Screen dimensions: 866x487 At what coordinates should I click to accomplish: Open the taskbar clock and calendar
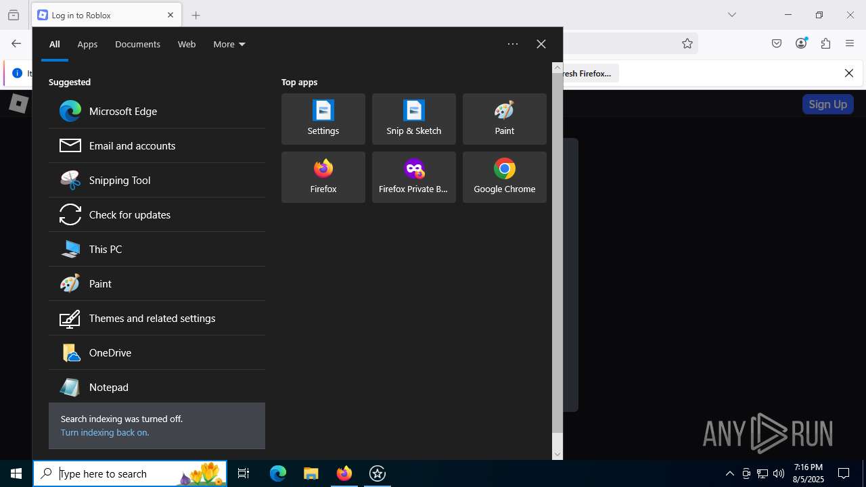[808, 473]
